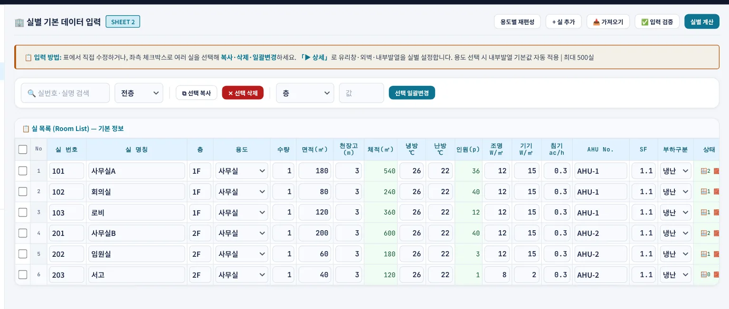Viewport: 729px width, 309px height.
Task: Click the 「▶ 상세」 text in instructions
Action: click(314, 57)
